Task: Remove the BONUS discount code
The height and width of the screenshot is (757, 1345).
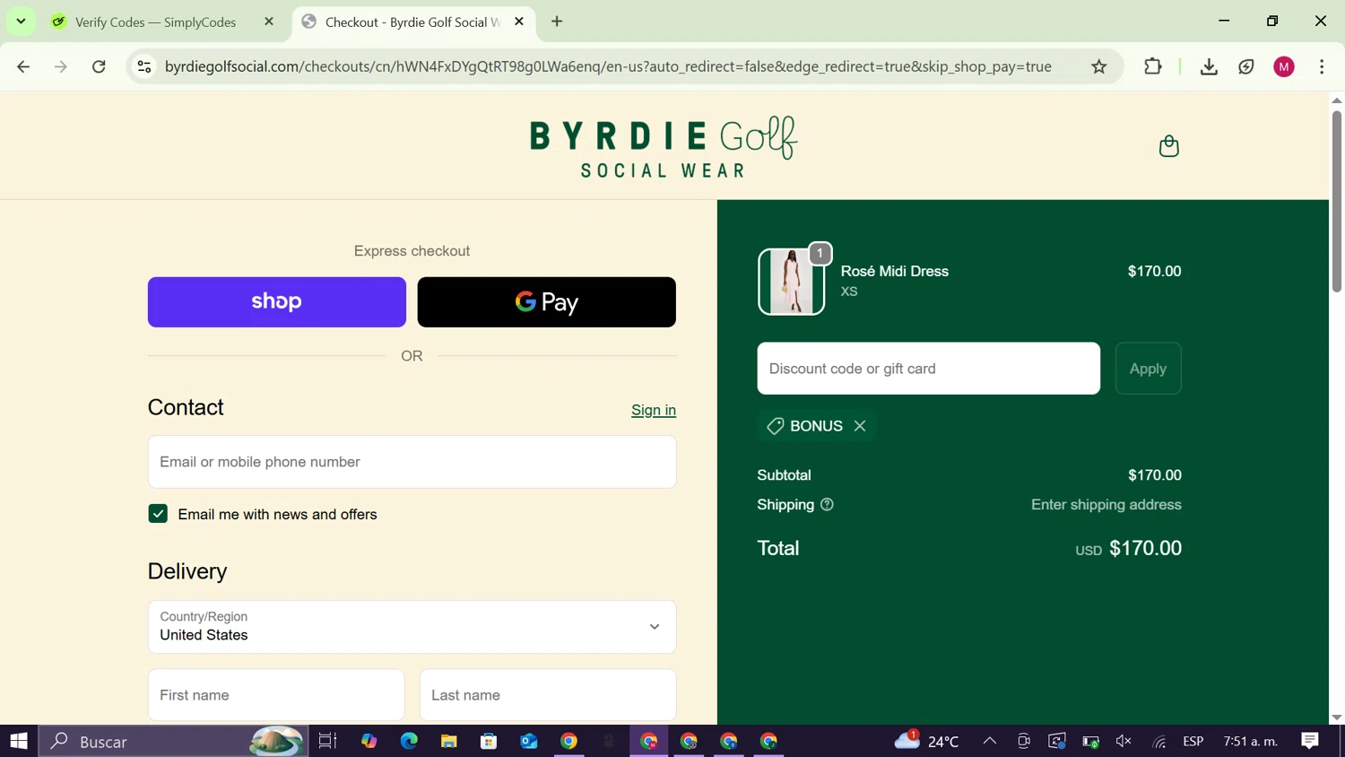Action: point(860,426)
